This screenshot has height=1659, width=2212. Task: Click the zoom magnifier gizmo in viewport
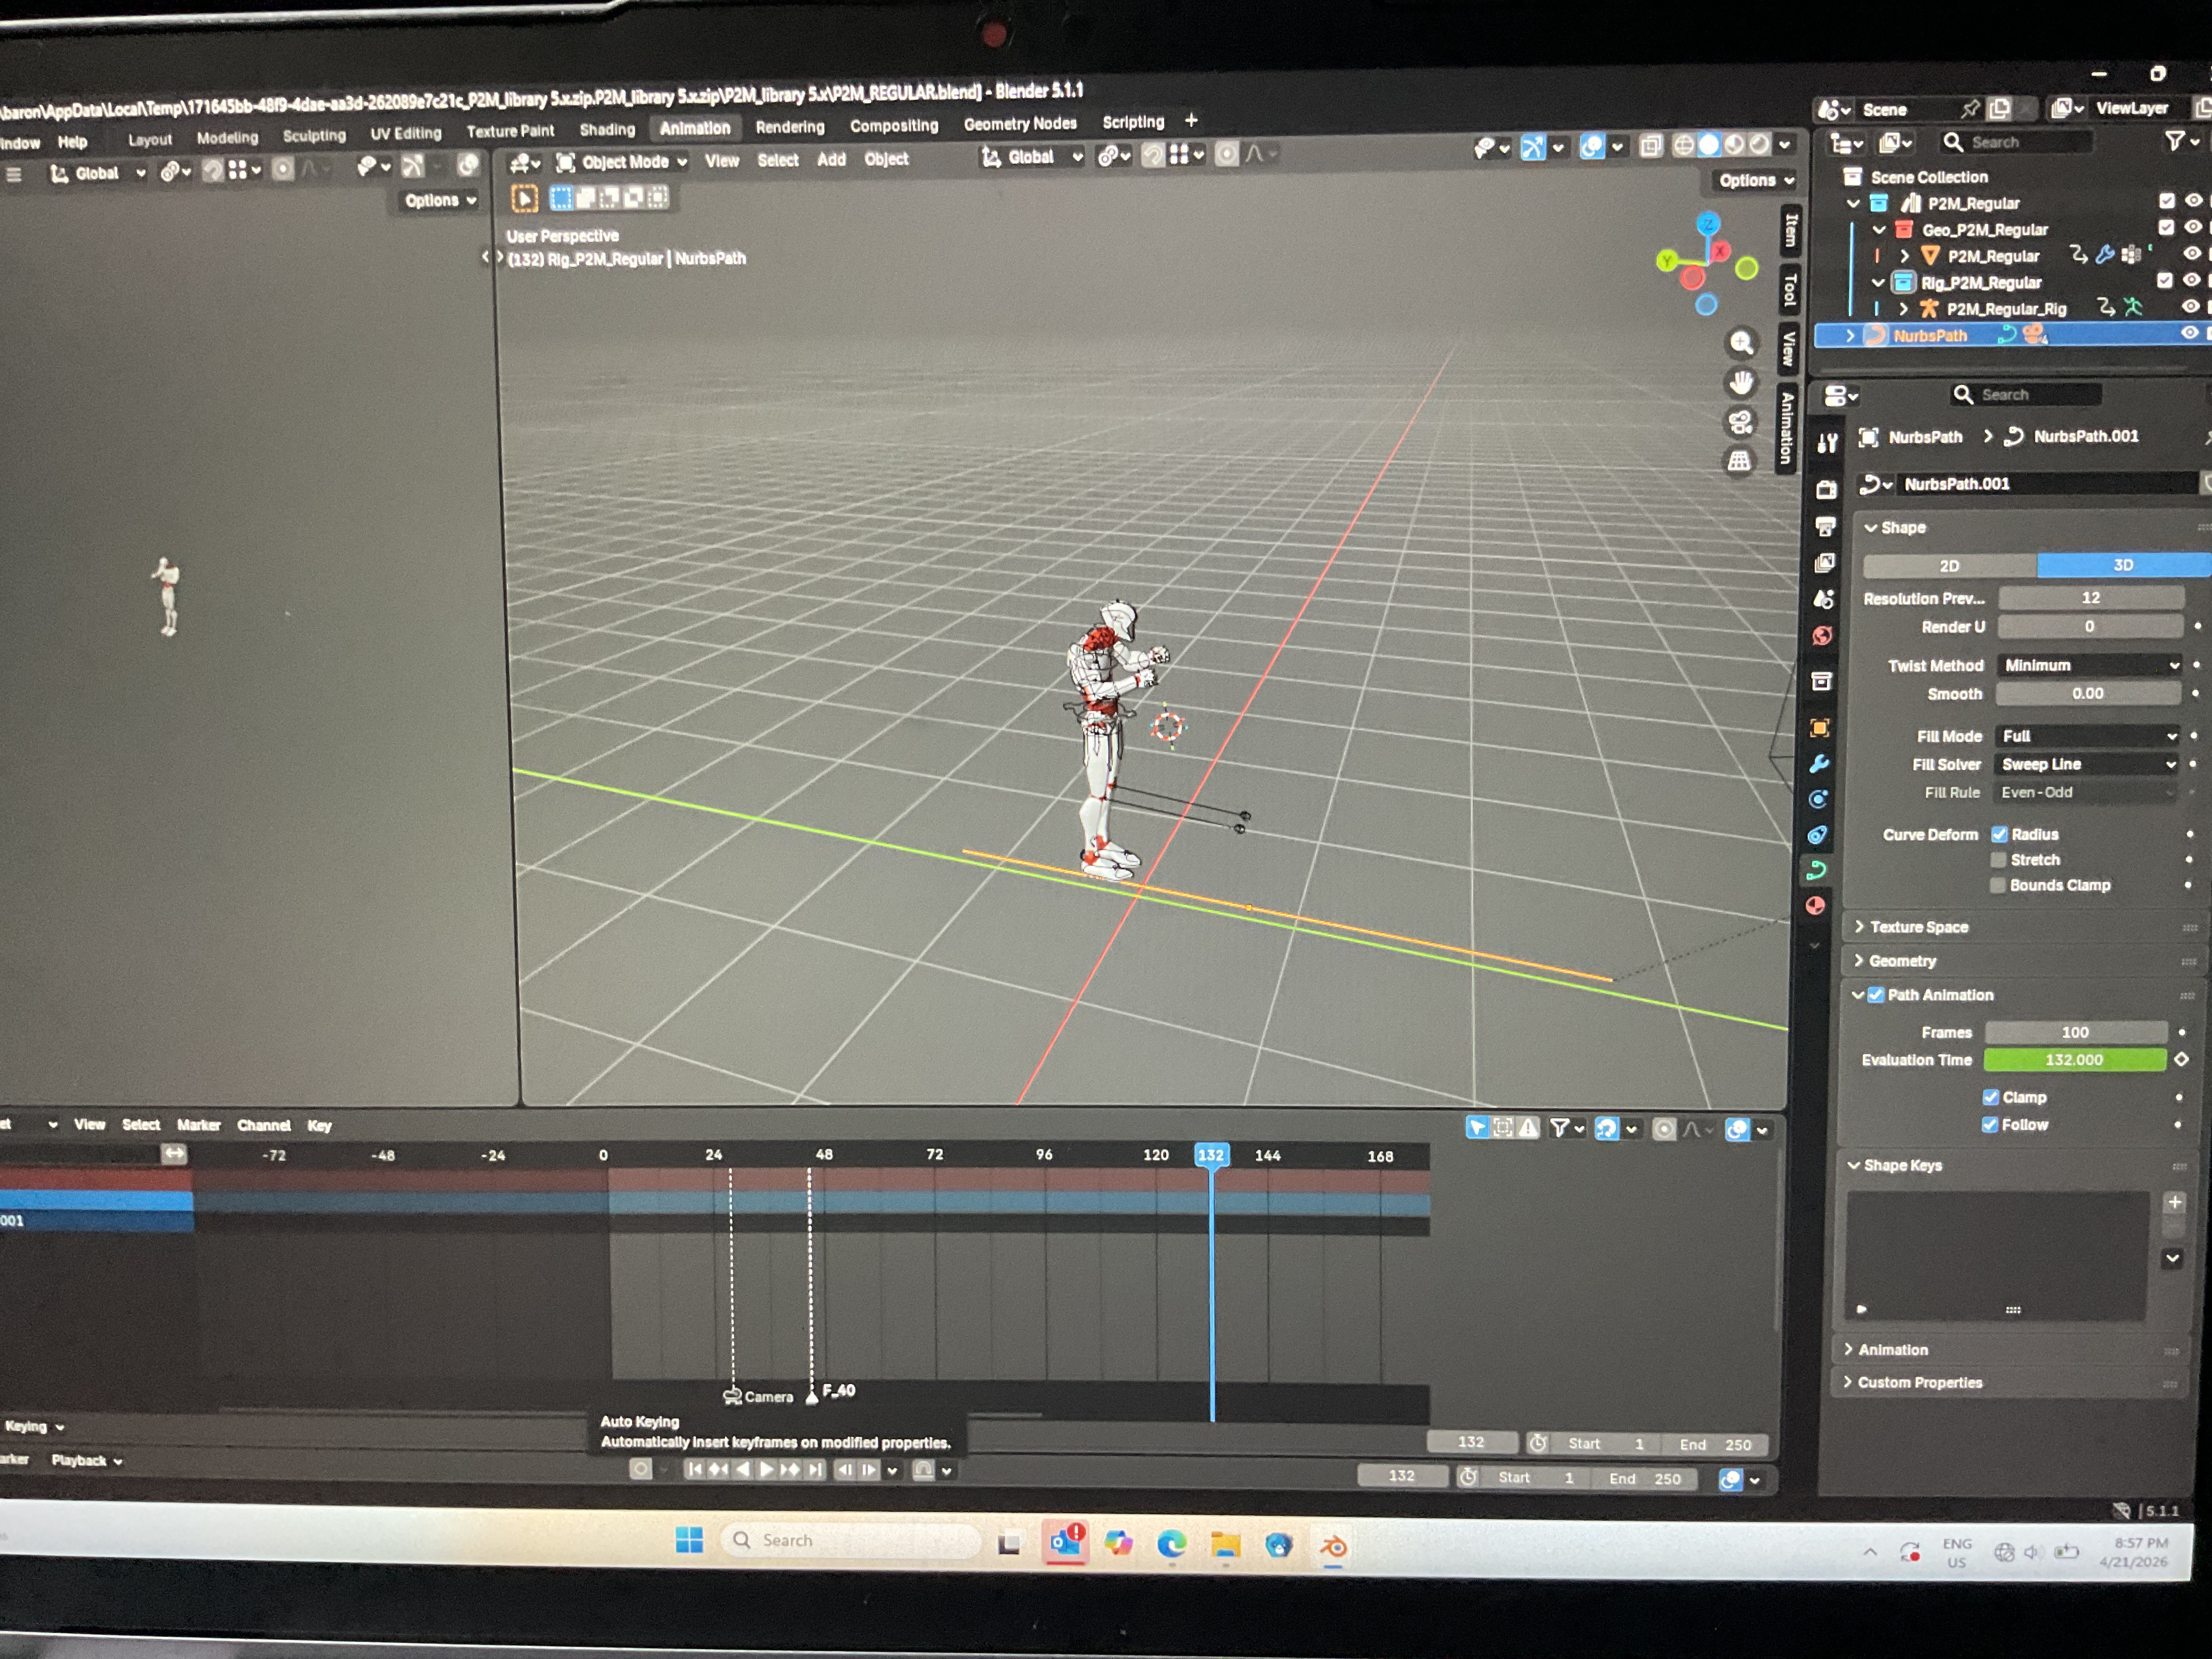point(1741,343)
